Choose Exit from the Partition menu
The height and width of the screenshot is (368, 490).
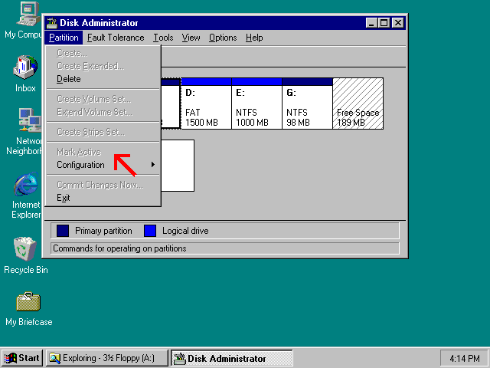click(x=103, y=198)
